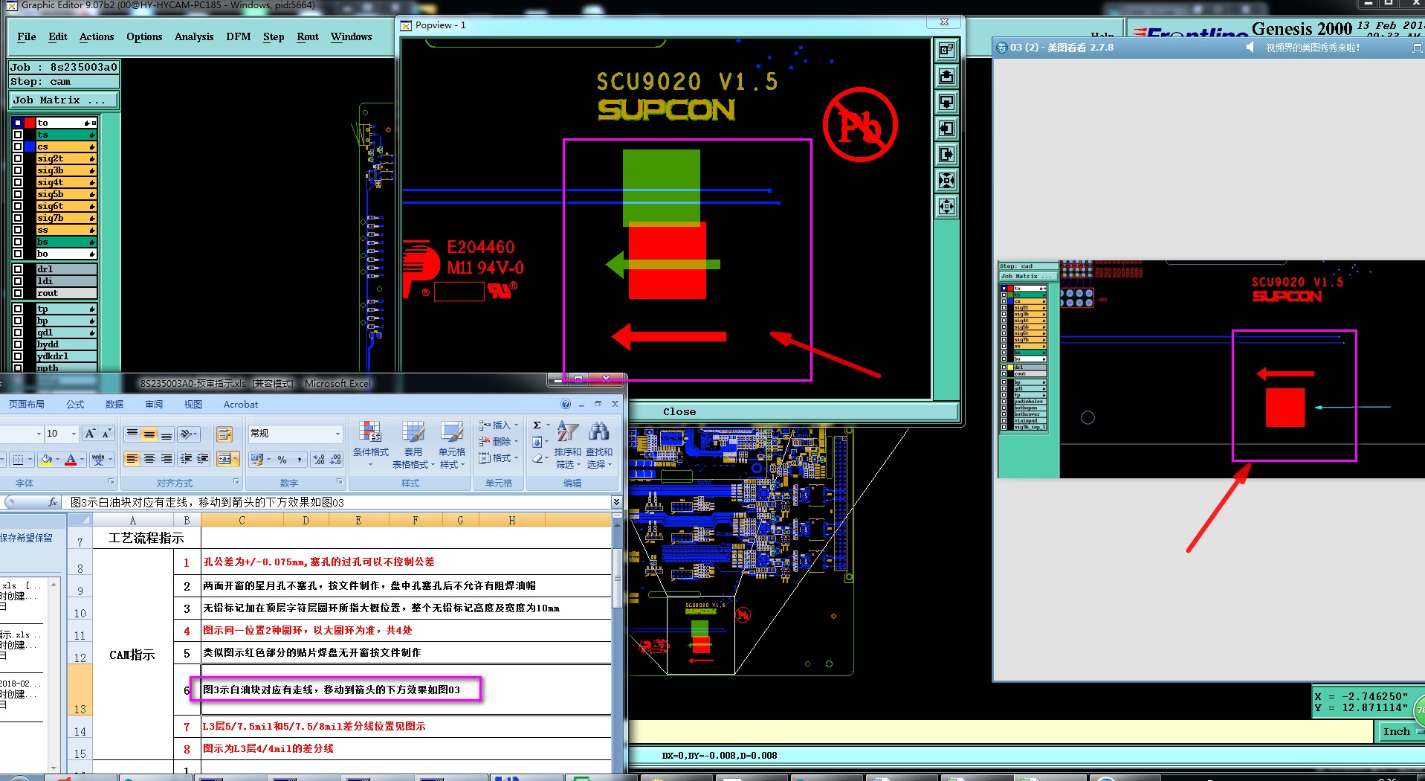Image resolution: width=1425 pixels, height=781 pixels.
Task: Click the 套用表格格式 table format button
Action: [413, 445]
